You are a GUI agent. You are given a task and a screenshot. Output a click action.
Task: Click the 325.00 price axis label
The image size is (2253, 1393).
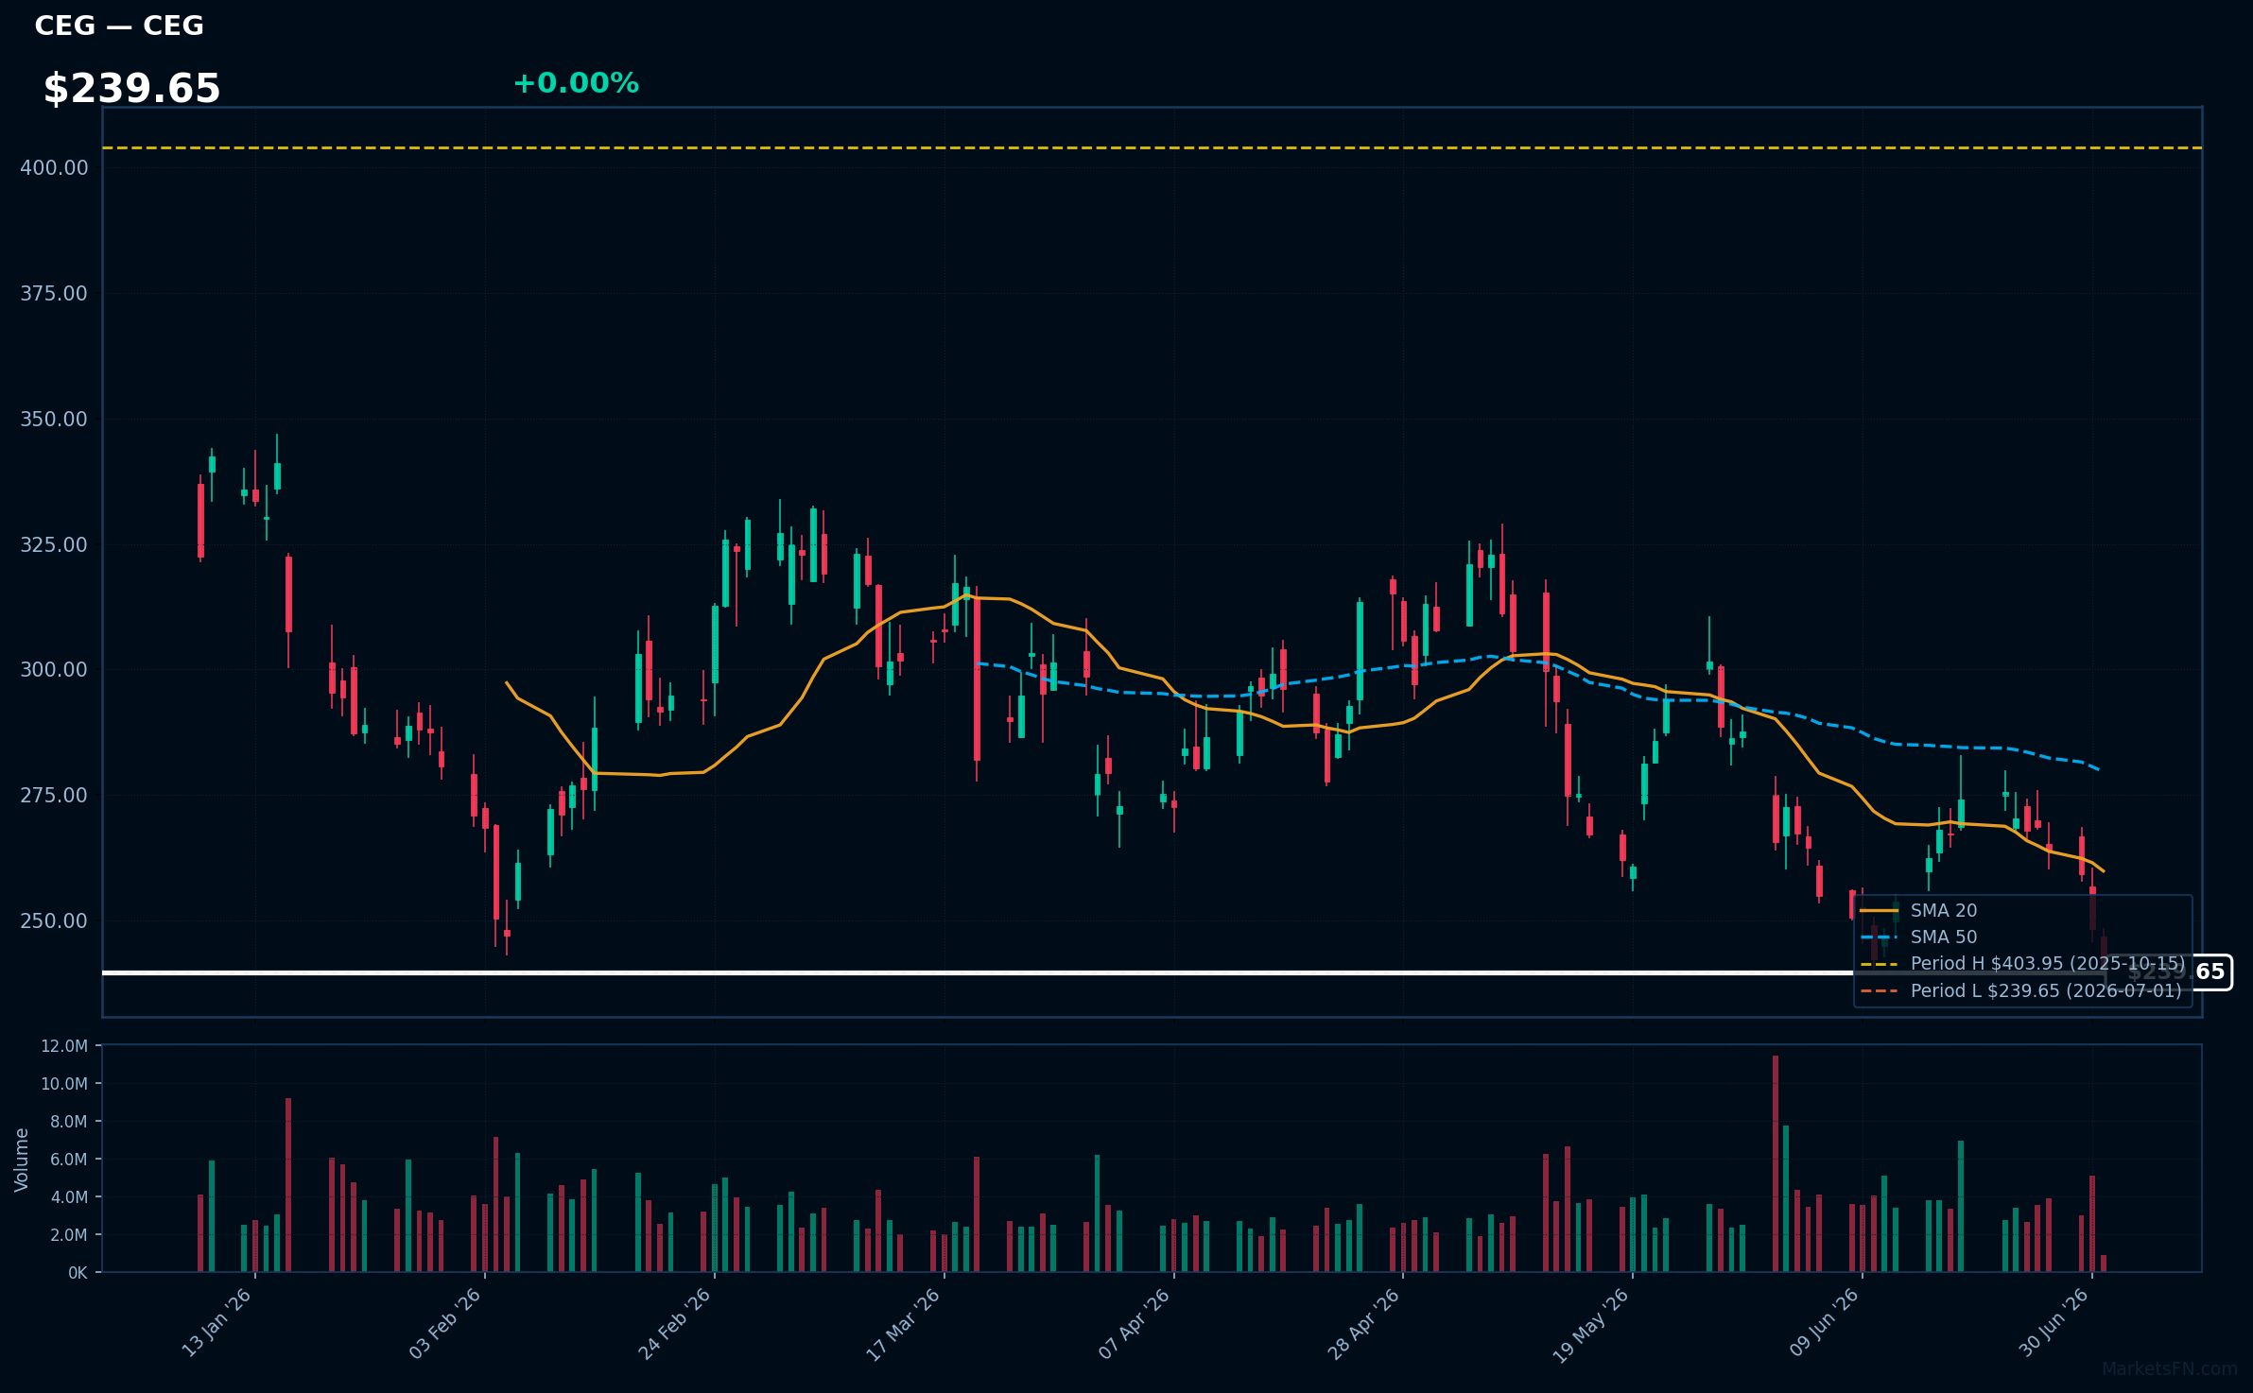[54, 544]
